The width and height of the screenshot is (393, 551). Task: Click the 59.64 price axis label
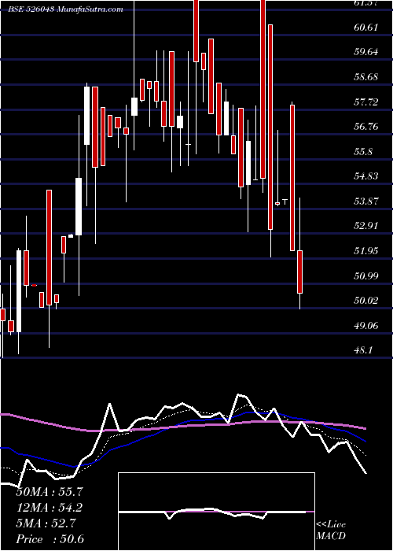point(366,53)
